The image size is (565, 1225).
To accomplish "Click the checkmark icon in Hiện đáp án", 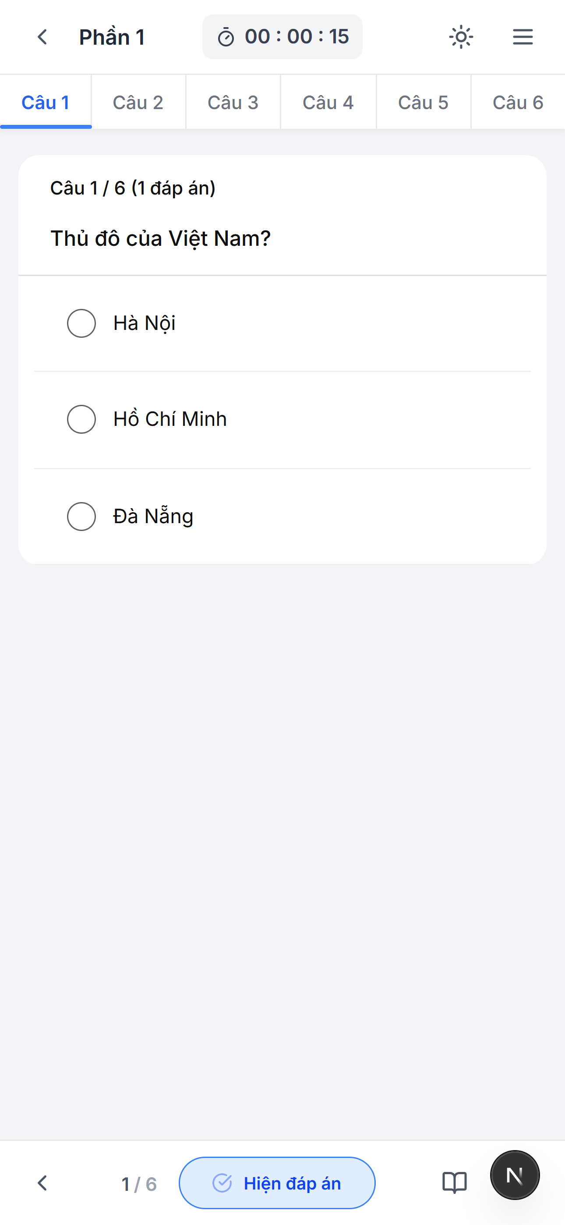I will pos(222,1183).
